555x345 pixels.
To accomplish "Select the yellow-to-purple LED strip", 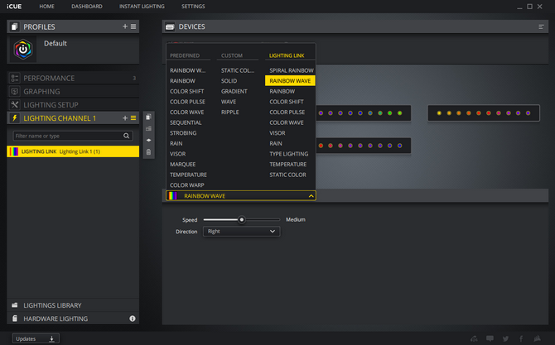I will [484, 113].
